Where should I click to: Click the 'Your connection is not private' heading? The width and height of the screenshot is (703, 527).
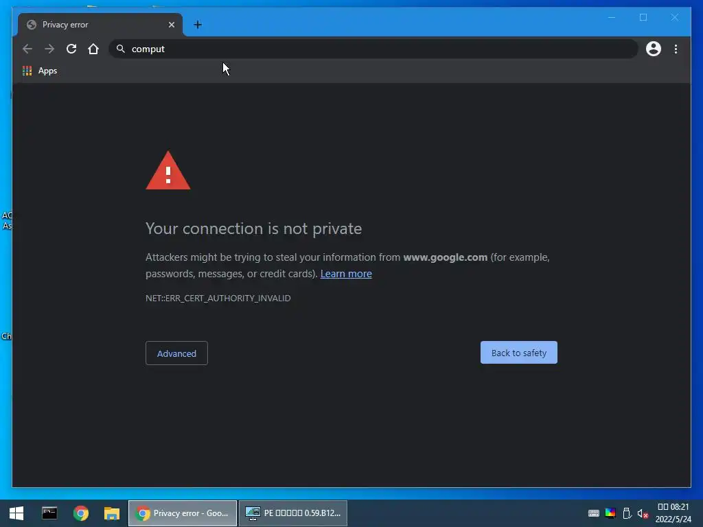pyautogui.click(x=253, y=229)
